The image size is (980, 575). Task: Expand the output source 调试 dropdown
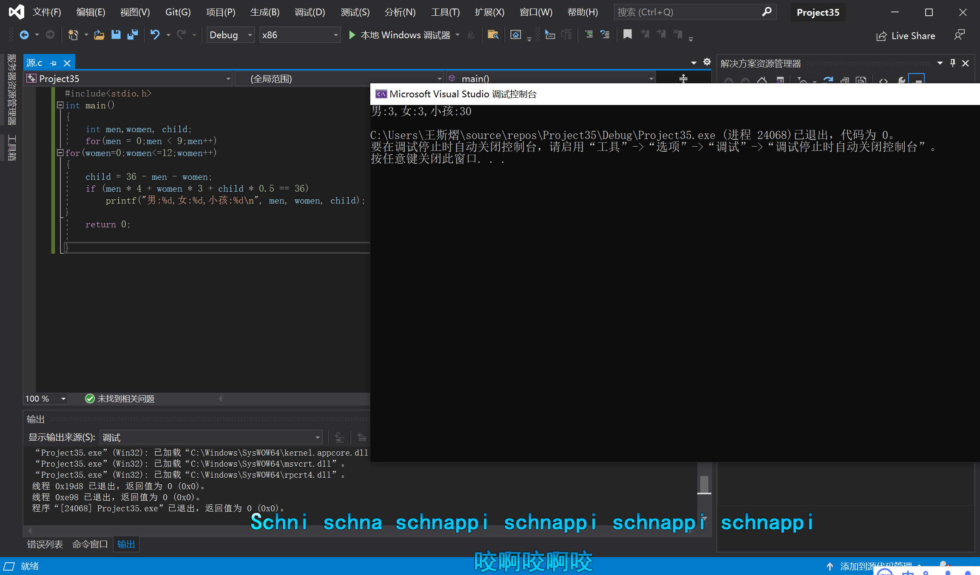click(317, 437)
